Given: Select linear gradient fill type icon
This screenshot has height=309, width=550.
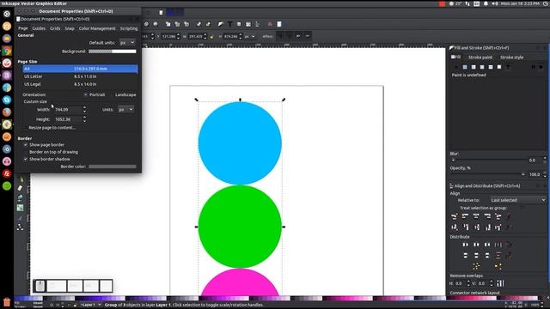Looking at the screenshot, I should (474, 67).
